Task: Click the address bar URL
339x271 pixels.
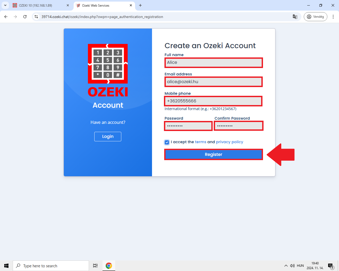Action: point(102,17)
